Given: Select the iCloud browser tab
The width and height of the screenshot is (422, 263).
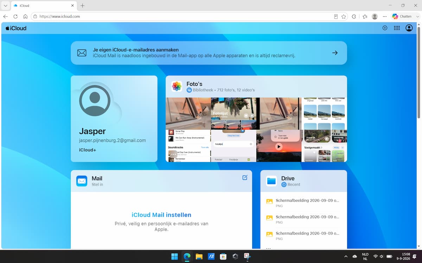Looking at the screenshot, I should tap(44, 6).
